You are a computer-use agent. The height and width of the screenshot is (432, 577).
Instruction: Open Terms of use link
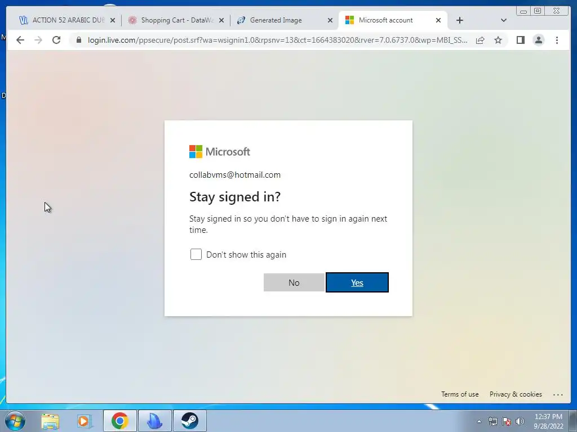tap(460, 394)
